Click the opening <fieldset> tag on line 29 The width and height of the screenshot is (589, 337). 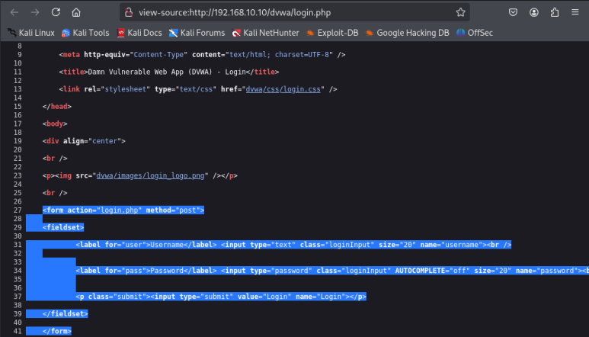(x=63, y=227)
